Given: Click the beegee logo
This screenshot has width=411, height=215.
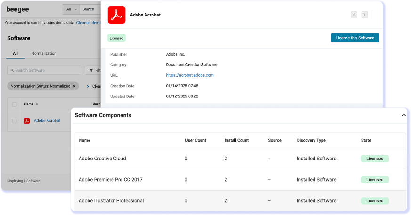Looking at the screenshot, I should [17, 9].
